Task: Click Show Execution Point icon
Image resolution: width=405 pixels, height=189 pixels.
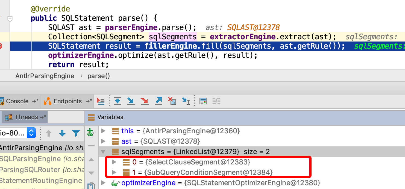Action: click(101, 101)
